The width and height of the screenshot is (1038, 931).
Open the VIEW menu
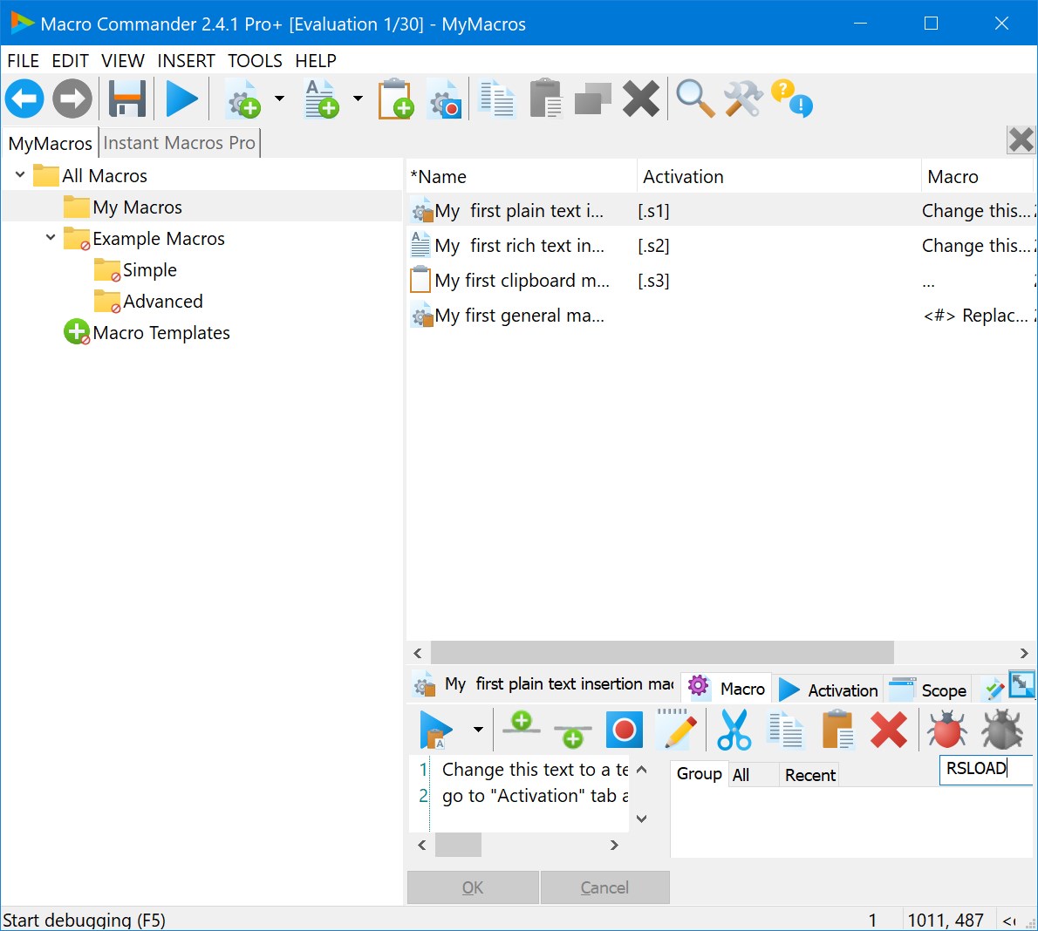[x=122, y=61]
